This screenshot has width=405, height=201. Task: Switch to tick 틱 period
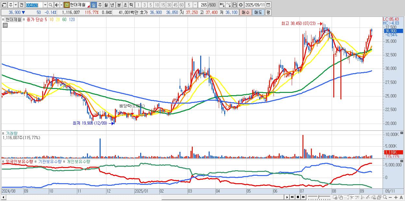coord(131,5)
